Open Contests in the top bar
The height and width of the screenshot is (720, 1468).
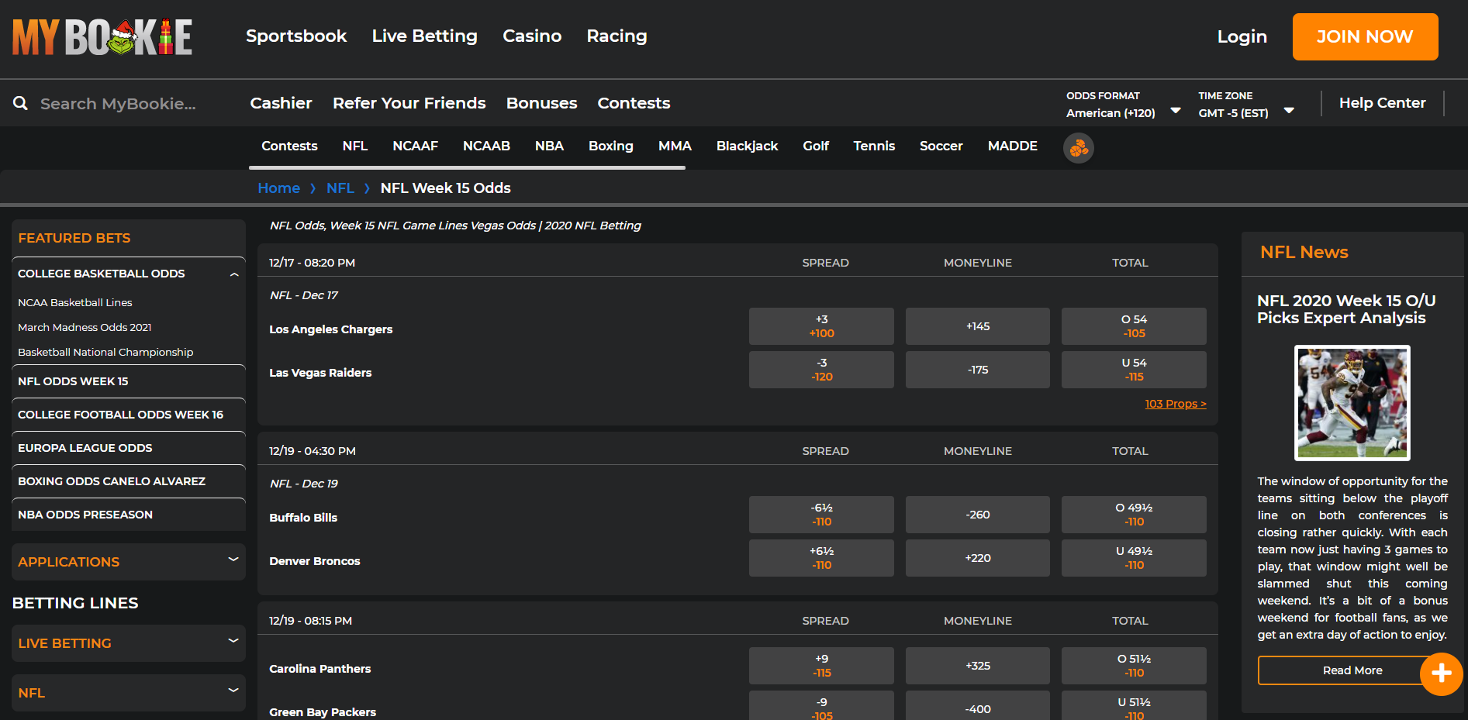point(634,103)
